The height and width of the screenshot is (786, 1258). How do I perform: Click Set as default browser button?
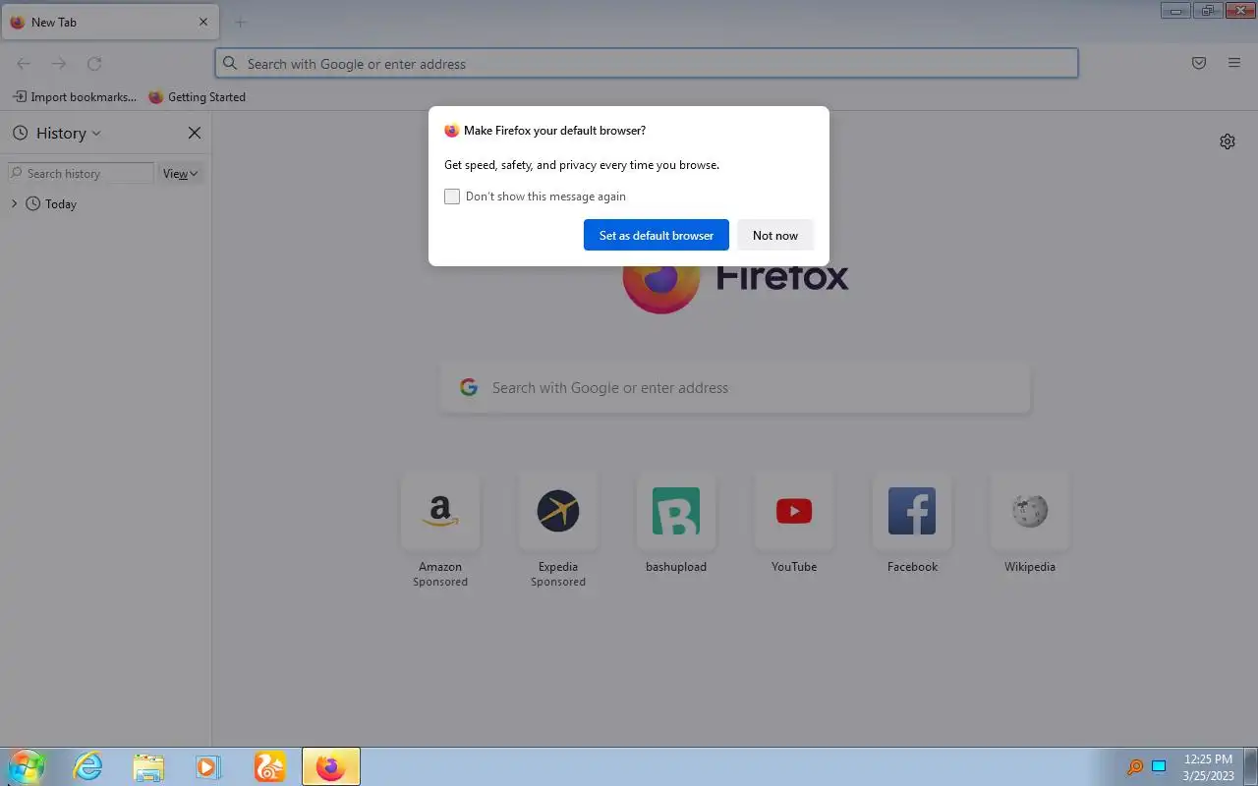(x=657, y=235)
